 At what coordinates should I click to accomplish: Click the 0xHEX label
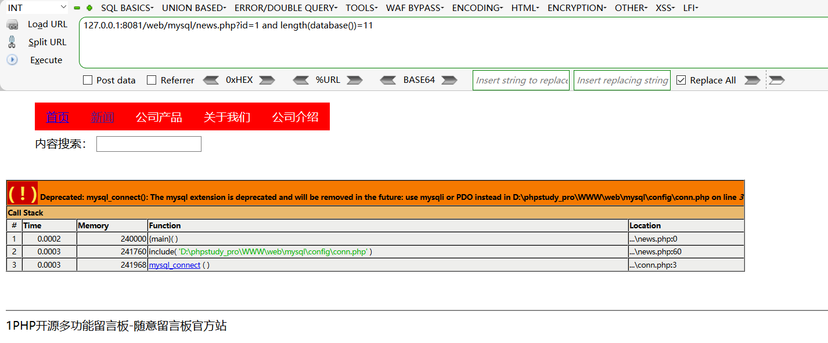[x=239, y=80]
